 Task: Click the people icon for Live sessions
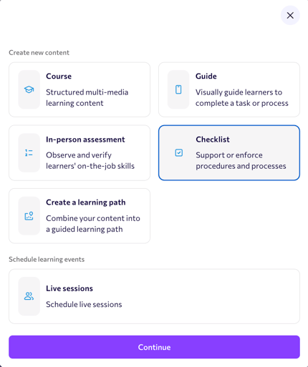pyautogui.click(x=29, y=296)
